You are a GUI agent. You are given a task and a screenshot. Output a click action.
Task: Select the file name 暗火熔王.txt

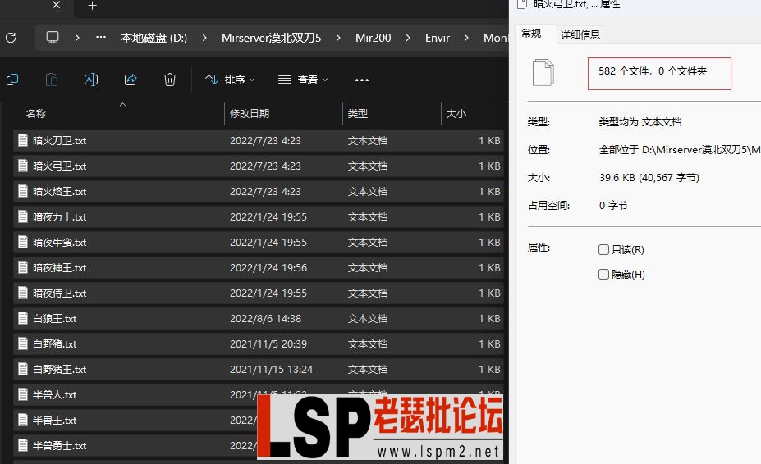coord(60,192)
